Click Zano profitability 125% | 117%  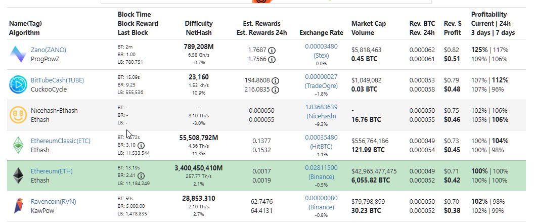pyautogui.click(x=489, y=50)
